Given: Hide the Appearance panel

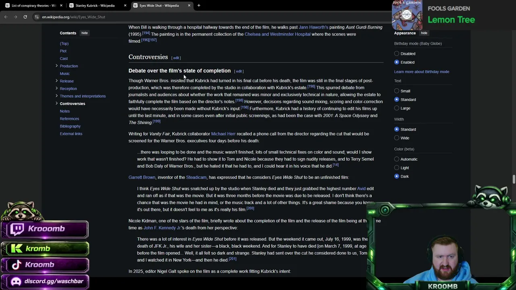Looking at the screenshot, I should (424, 33).
